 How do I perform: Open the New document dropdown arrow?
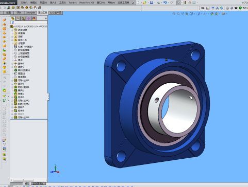[x=141, y=3]
